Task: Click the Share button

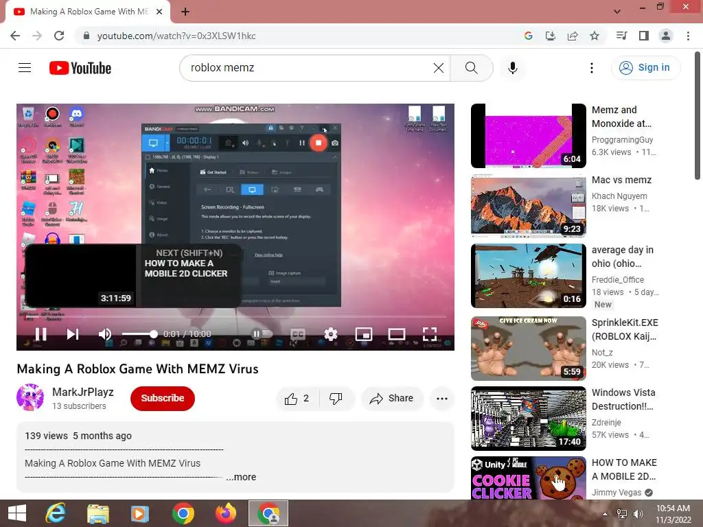Action: (392, 399)
